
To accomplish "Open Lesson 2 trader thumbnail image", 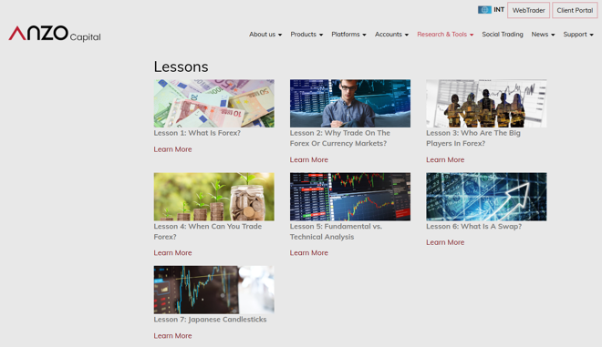I will point(350,104).
